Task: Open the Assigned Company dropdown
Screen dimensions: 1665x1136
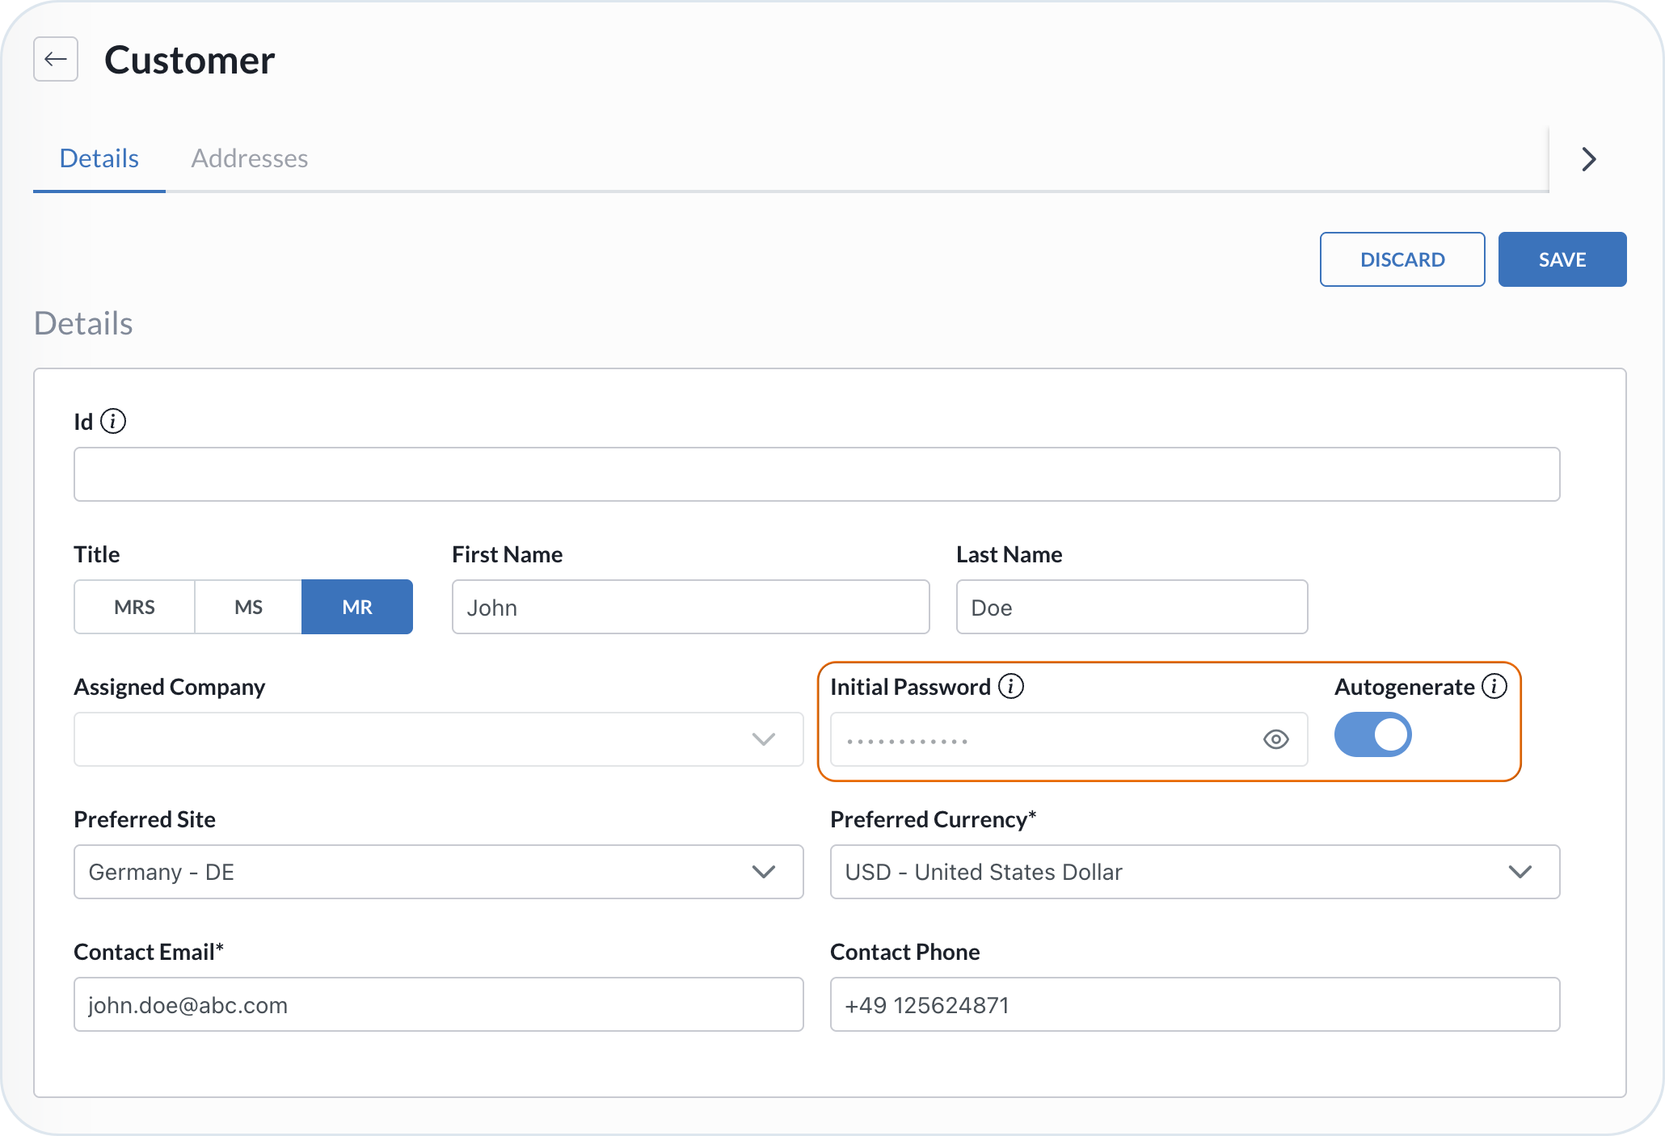Action: click(438, 739)
